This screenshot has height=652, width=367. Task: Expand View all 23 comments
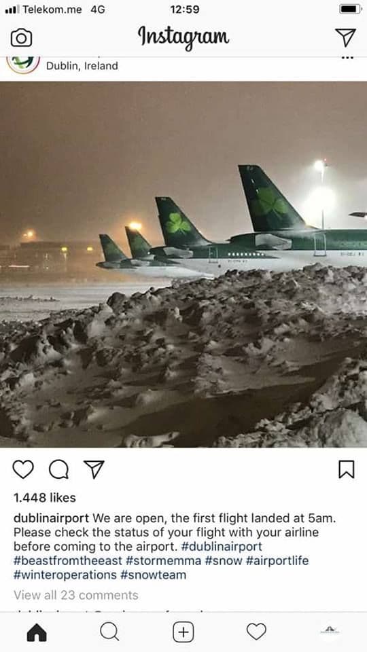[75, 595]
